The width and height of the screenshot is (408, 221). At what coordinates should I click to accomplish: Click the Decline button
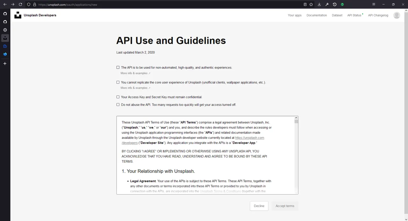(259, 206)
